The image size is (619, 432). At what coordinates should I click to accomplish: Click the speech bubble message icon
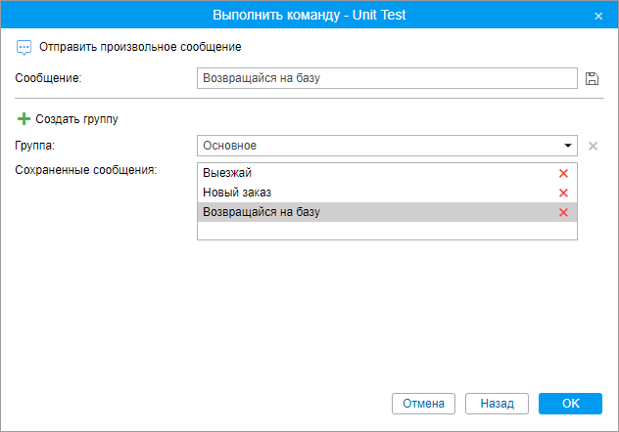(24, 47)
